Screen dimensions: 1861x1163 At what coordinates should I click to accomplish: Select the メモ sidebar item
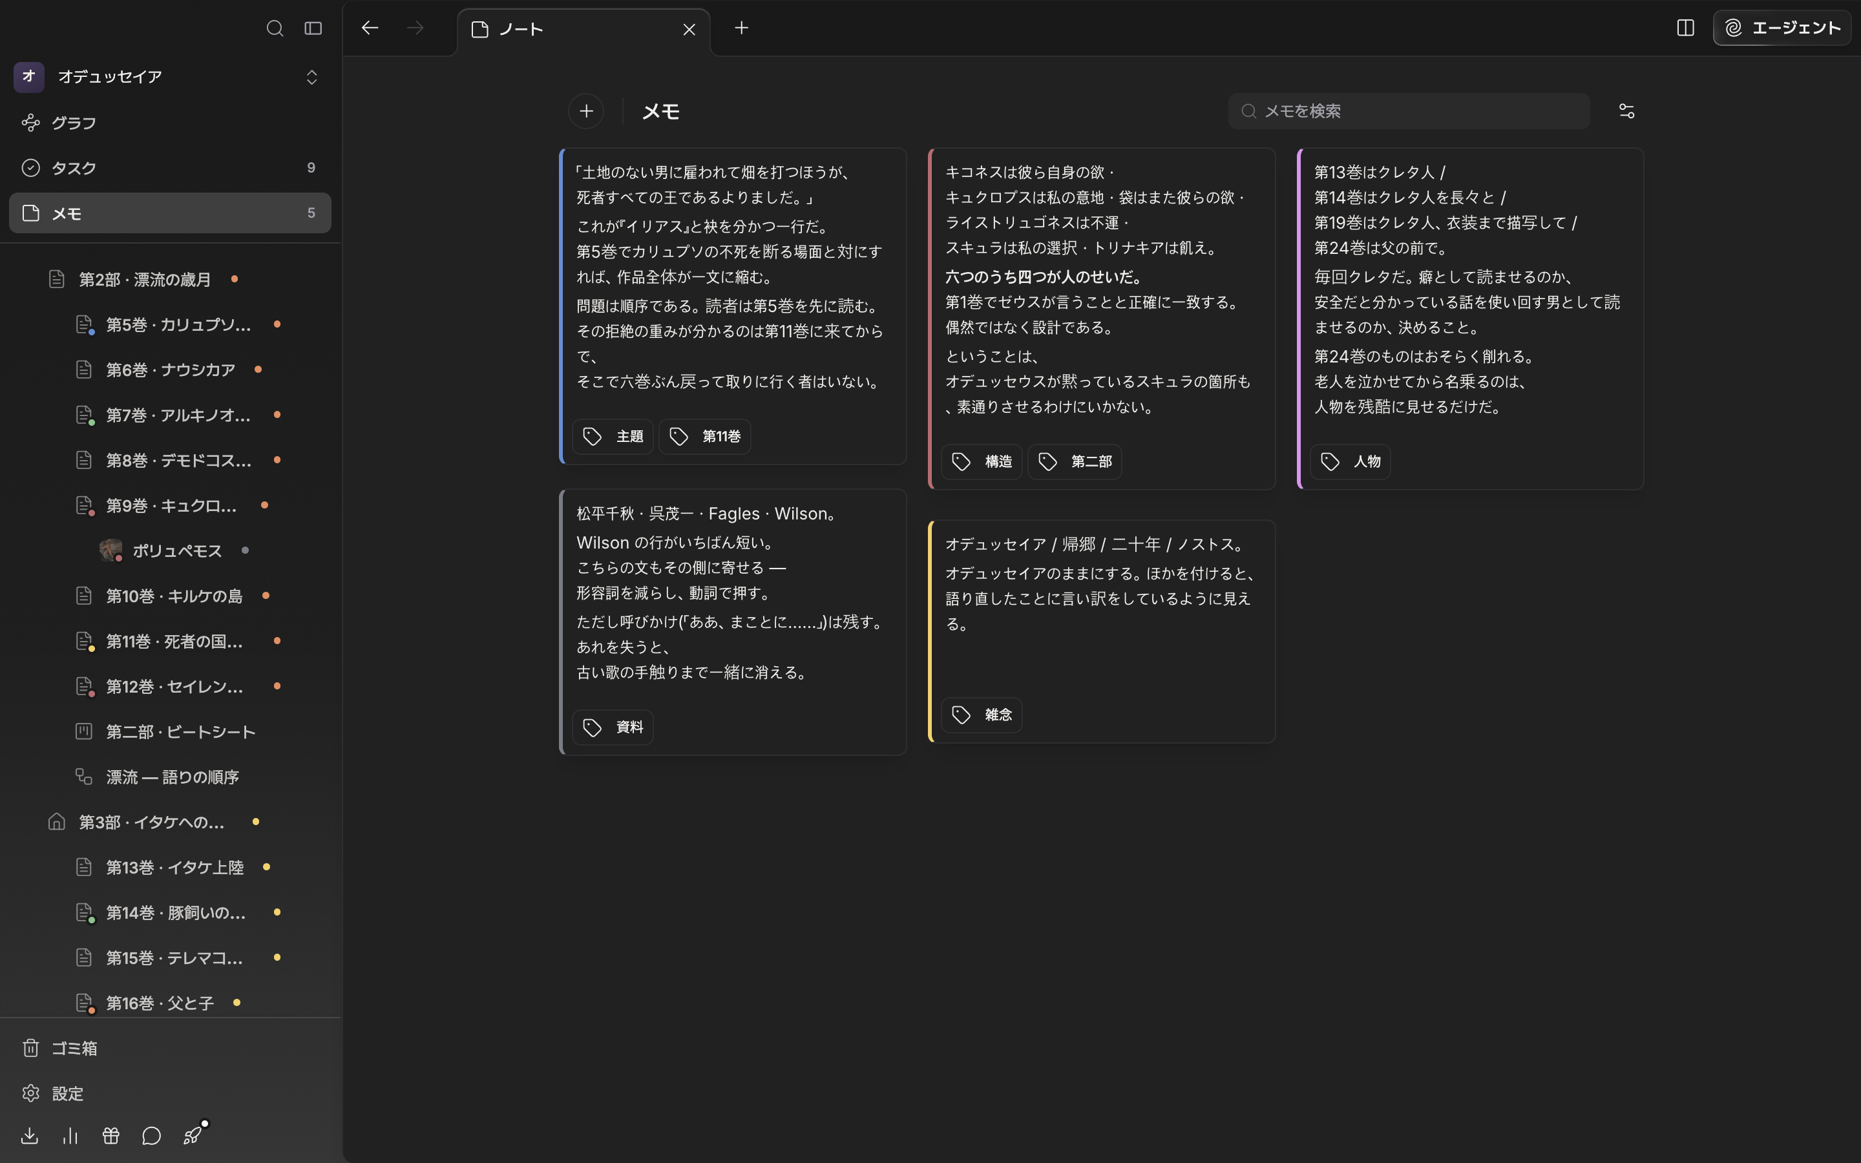coord(170,213)
